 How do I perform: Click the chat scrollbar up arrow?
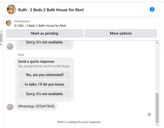pos(157,43)
